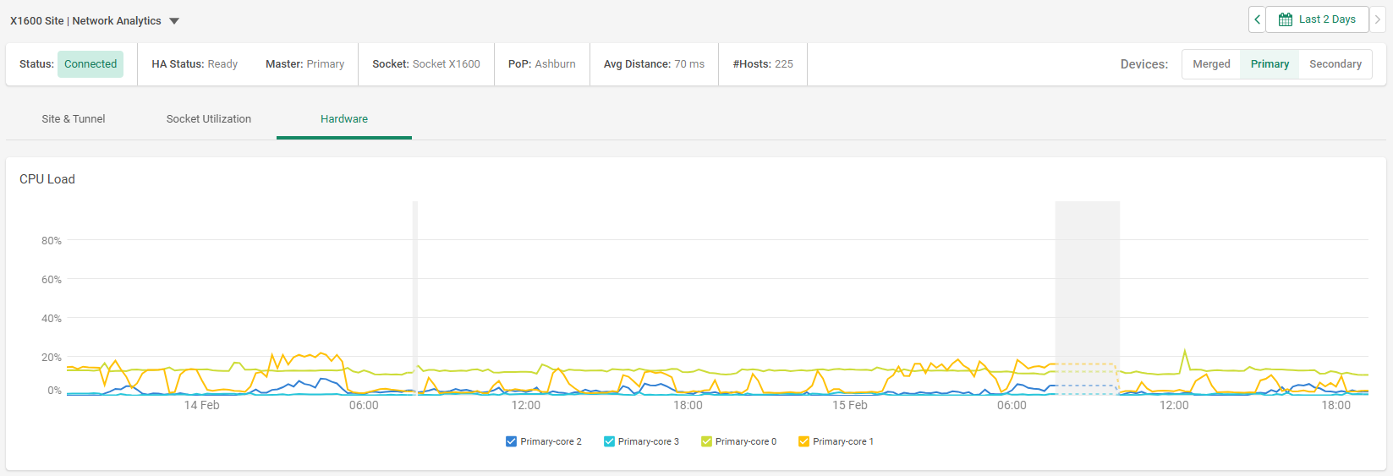The height and width of the screenshot is (476, 1393).
Task: Uncheck the Primary-core 2 legend checkbox
Action: (x=511, y=441)
